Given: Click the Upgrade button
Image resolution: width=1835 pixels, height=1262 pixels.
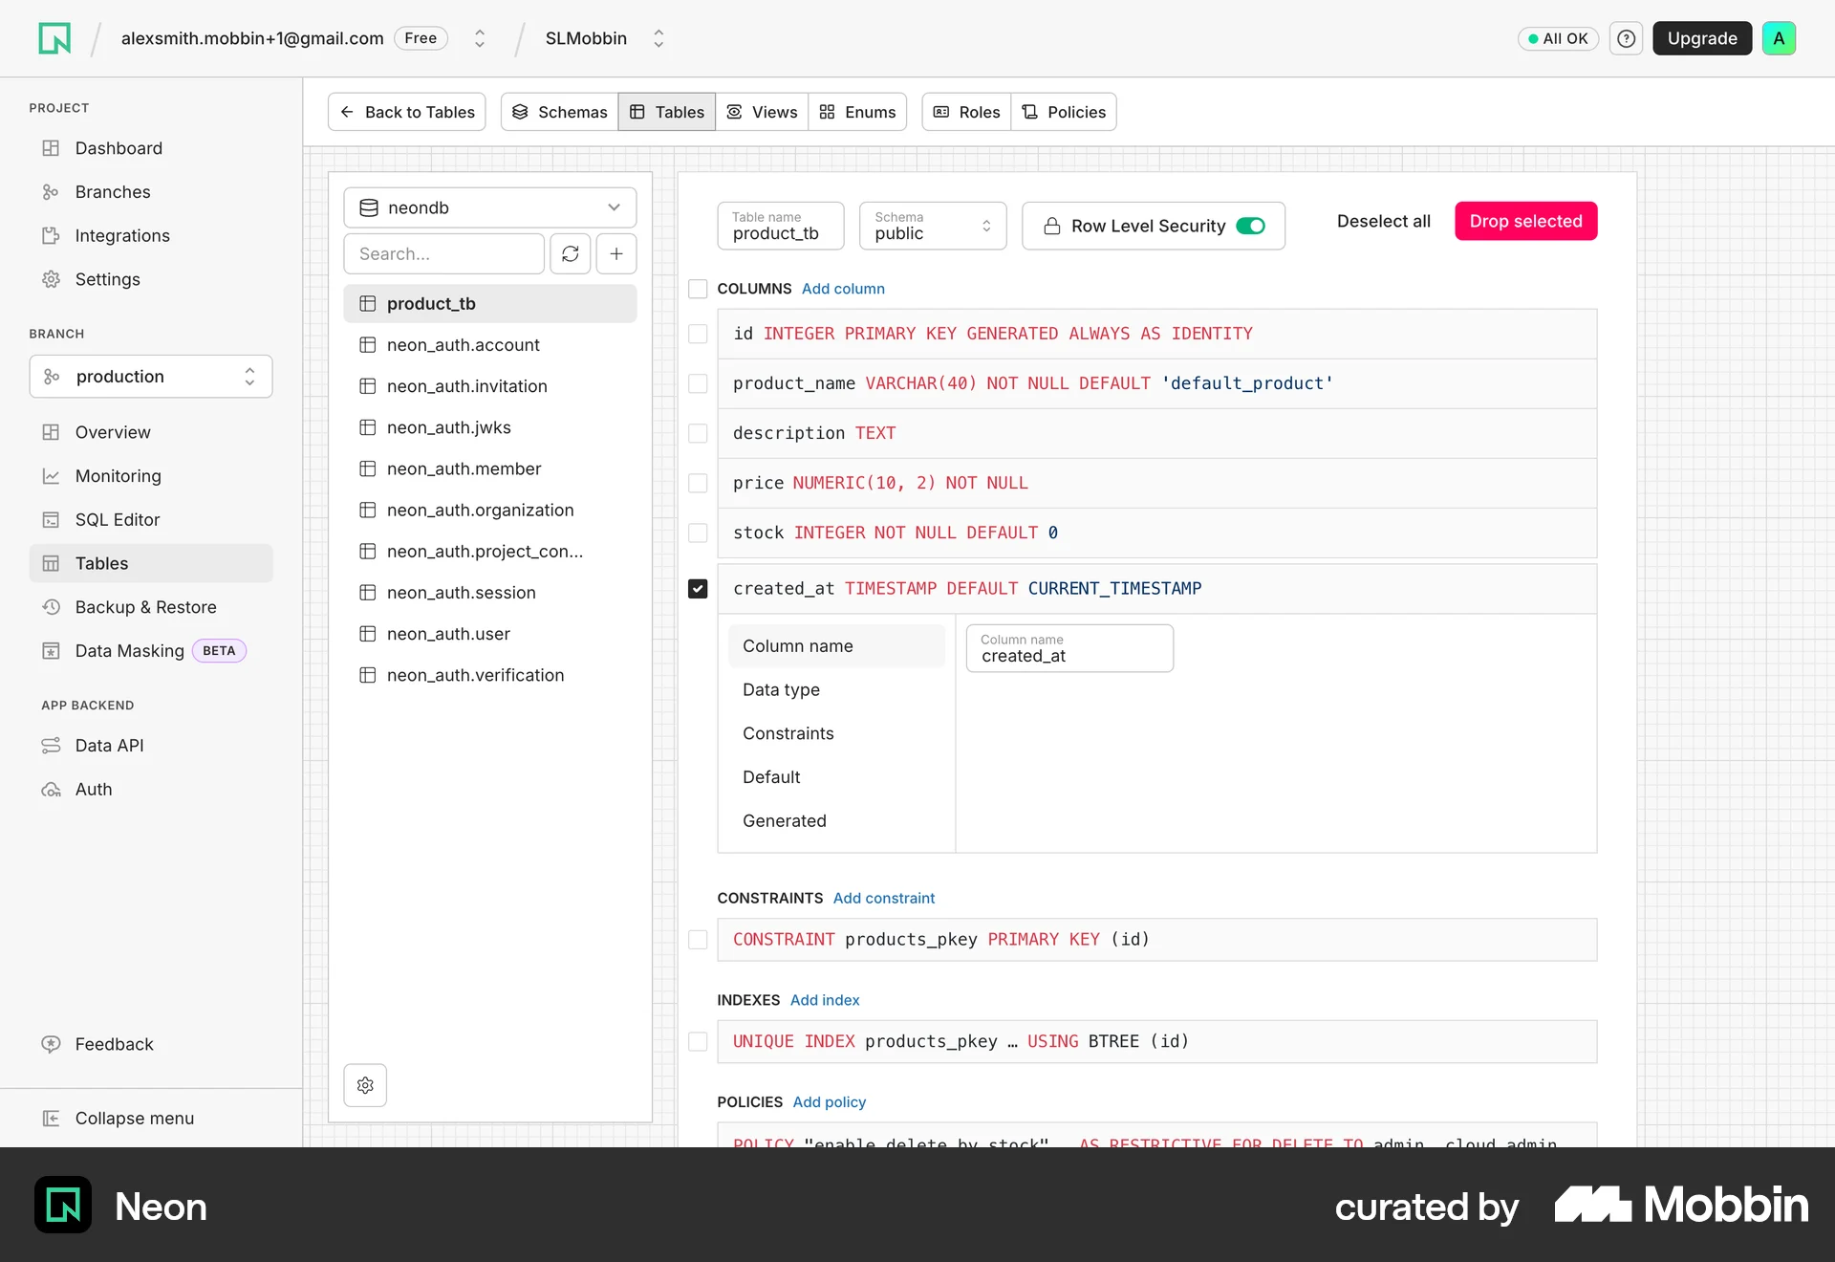Looking at the screenshot, I should (x=1702, y=38).
